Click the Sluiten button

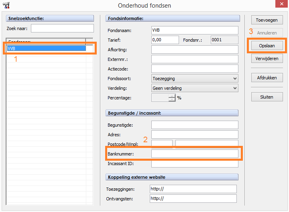pos(267,97)
